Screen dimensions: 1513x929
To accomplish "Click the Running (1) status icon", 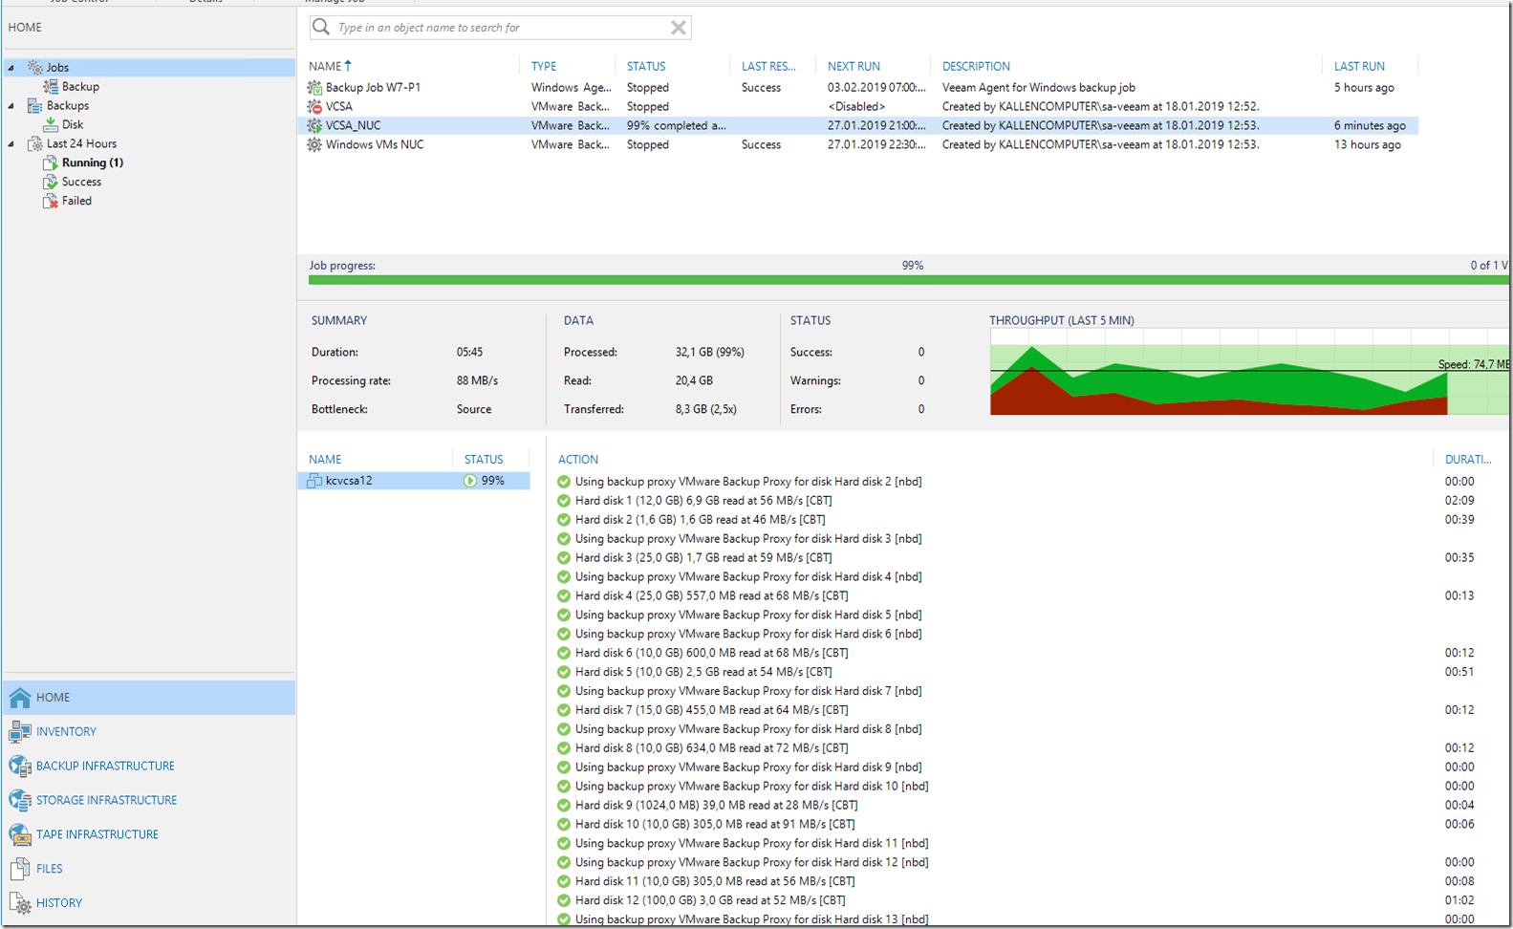I will (51, 162).
